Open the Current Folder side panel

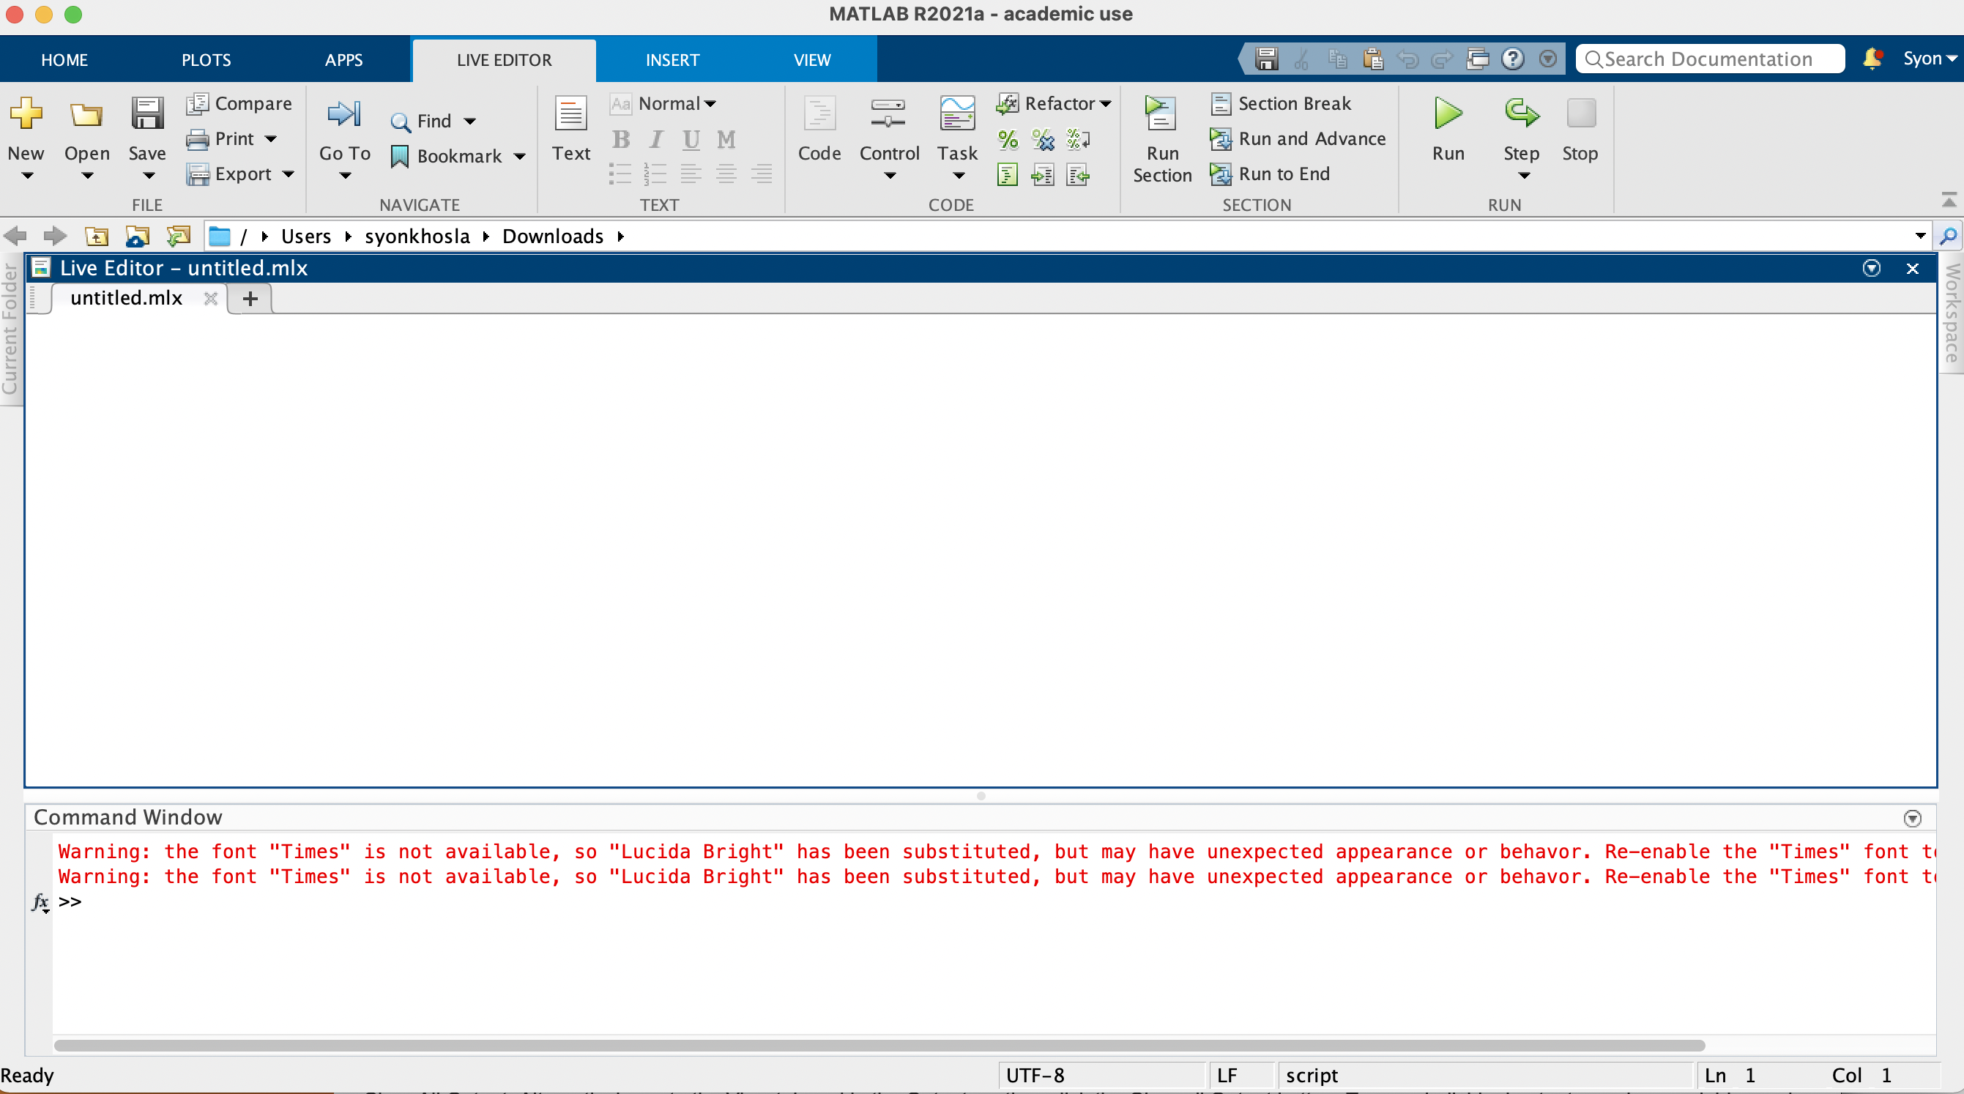(x=10, y=330)
